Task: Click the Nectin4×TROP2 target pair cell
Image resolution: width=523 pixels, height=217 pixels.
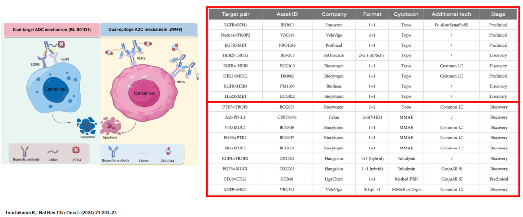Action: point(235,35)
